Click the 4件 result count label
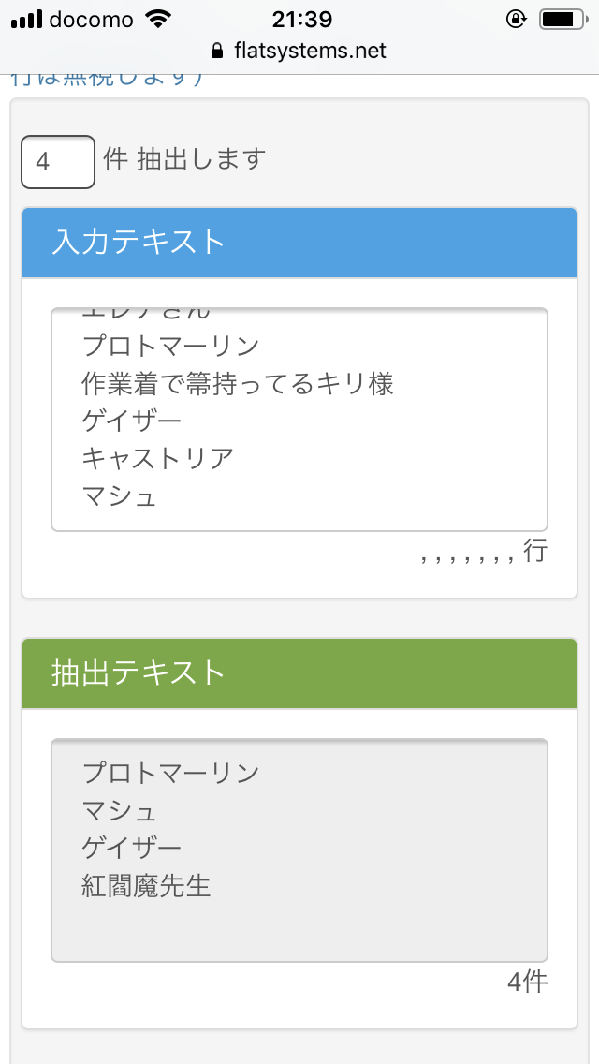599x1064 pixels. [x=527, y=982]
